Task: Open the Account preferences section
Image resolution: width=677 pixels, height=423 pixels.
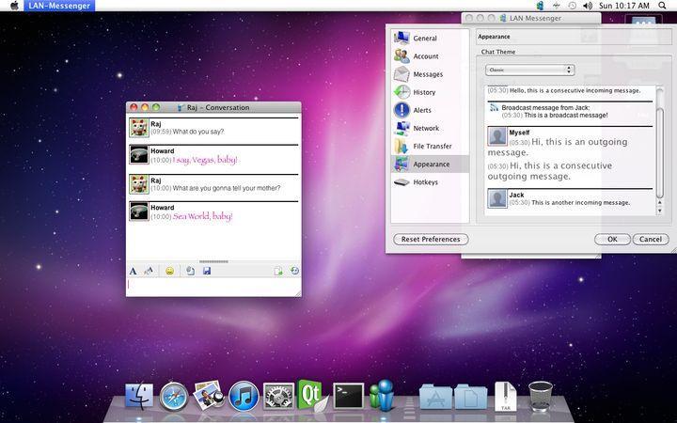Action: (x=425, y=56)
